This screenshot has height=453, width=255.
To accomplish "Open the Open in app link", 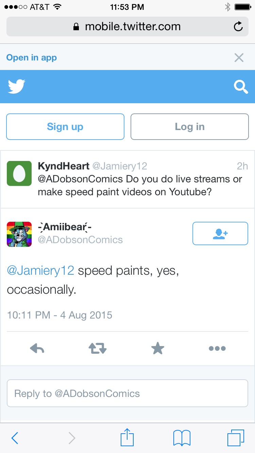I will coord(32,58).
